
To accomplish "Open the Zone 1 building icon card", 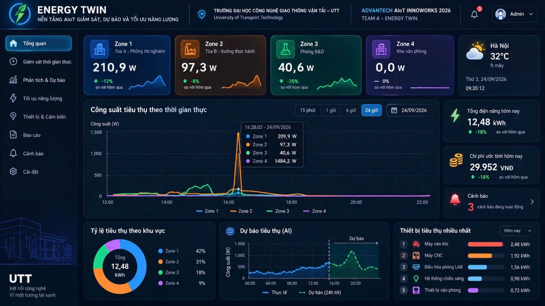I will click(99, 49).
